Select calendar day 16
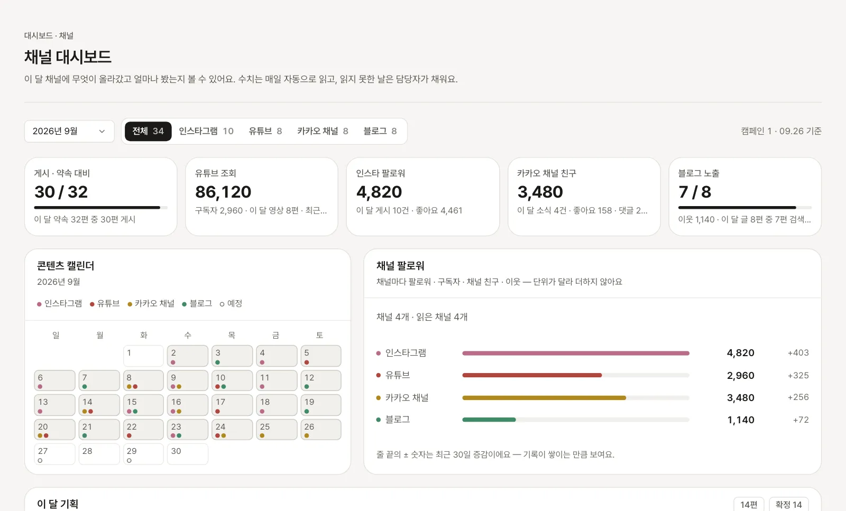 click(x=188, y=405)
